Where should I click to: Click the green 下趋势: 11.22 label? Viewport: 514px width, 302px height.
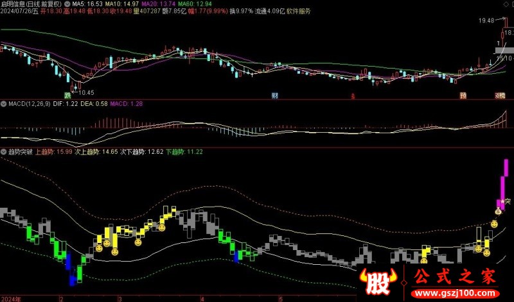tap(184, 152)
